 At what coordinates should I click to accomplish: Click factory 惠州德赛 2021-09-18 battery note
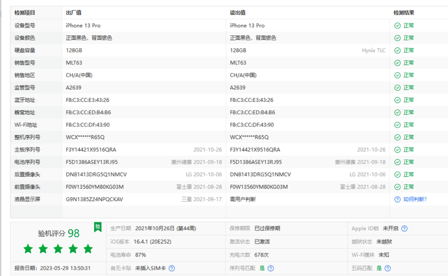[x=197, y=162]
